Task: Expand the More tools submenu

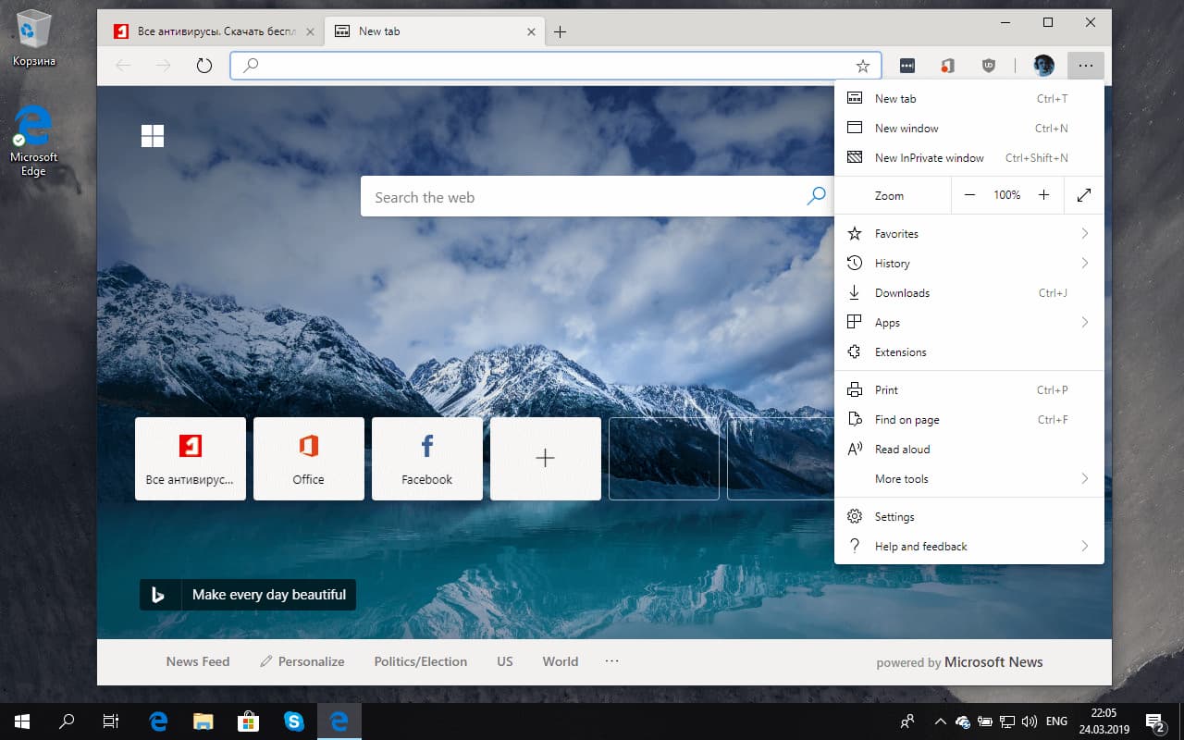Action: (969, 479)
